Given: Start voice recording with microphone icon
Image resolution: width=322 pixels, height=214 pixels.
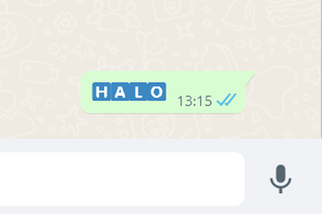Looking at the screenshot, I should pos(280,179).
